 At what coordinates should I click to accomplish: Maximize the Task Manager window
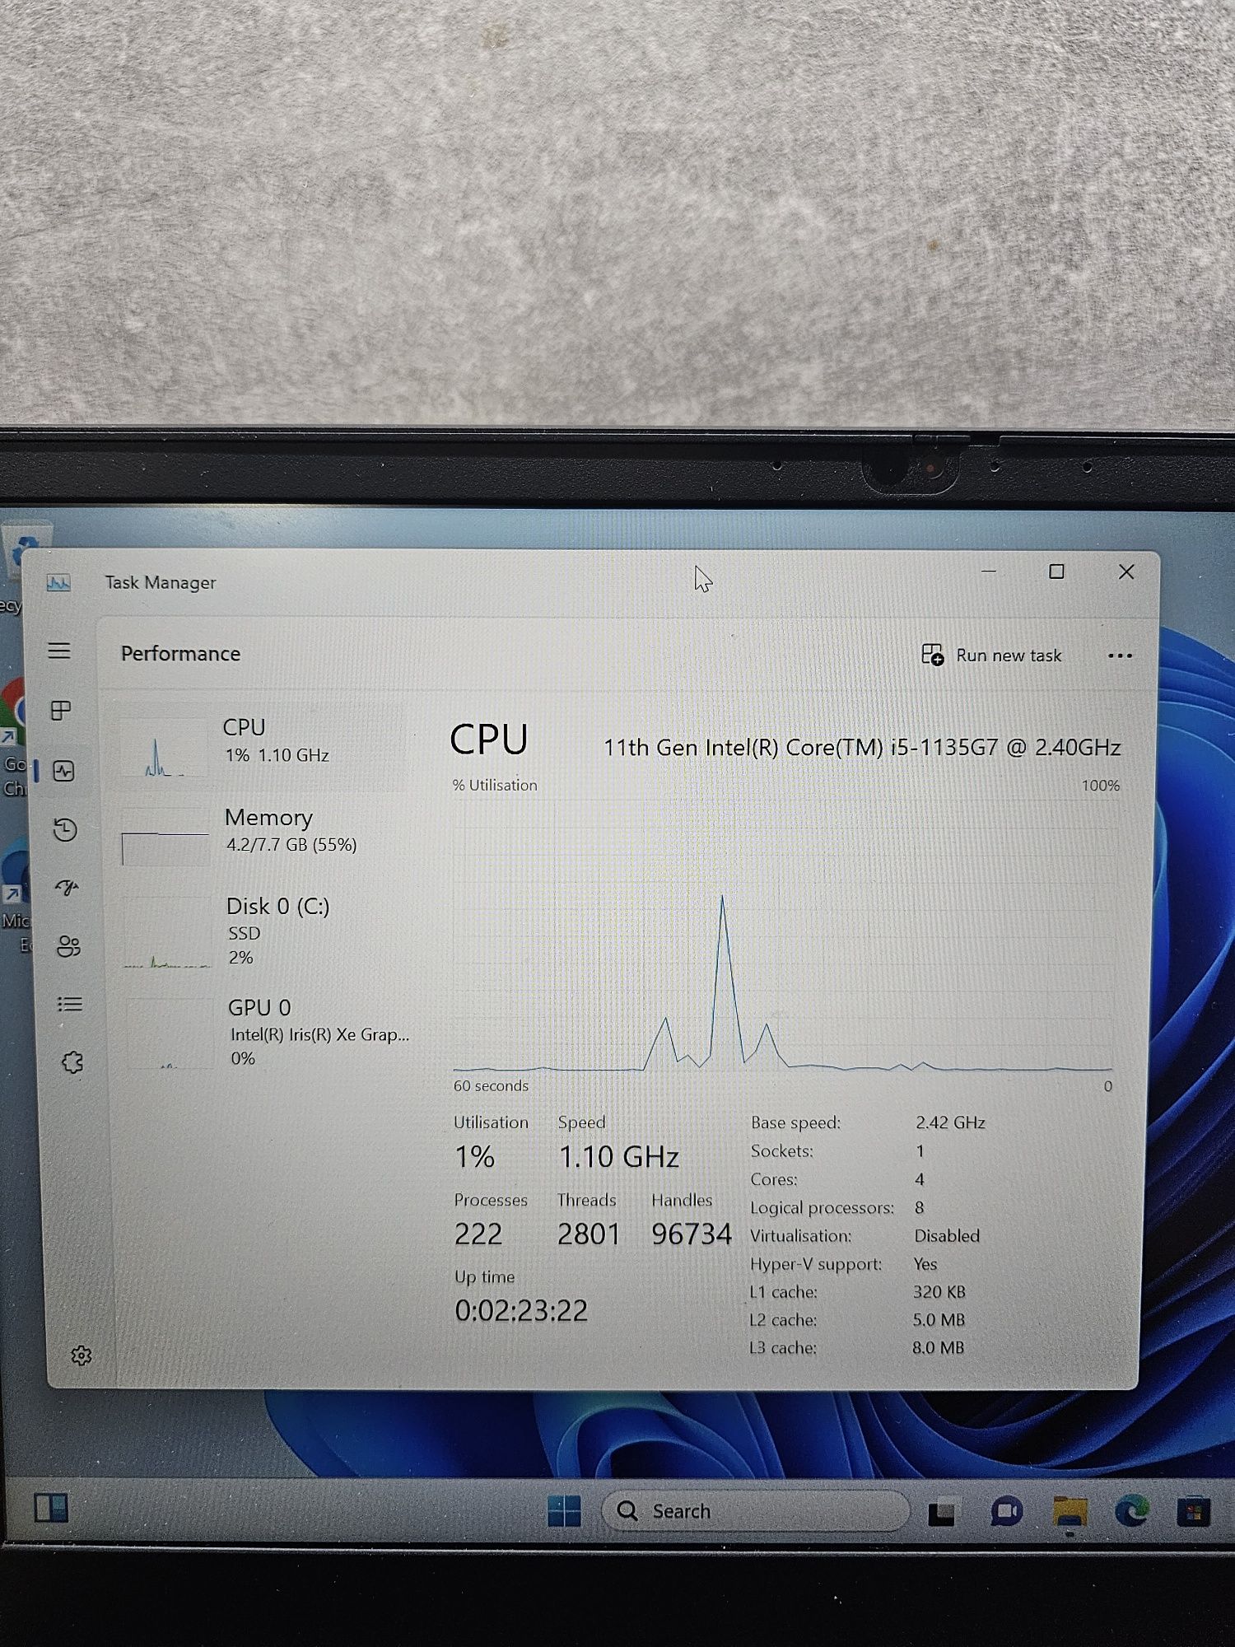click(1056, 572)
